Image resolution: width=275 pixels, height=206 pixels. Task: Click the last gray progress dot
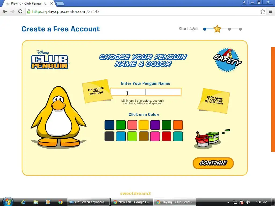tap(240, 29)
